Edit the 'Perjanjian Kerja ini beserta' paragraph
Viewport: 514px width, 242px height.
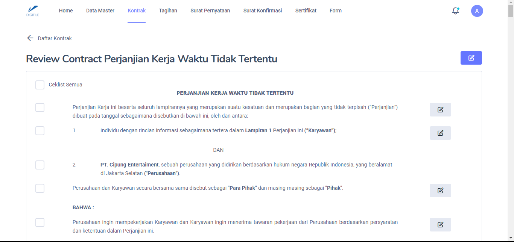440,110
